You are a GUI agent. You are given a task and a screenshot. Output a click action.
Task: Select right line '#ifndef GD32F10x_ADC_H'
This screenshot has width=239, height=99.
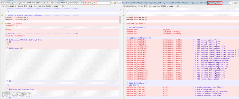click(136, 17)
